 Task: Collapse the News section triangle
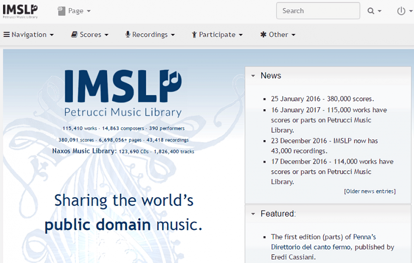[x=253, y=76]
